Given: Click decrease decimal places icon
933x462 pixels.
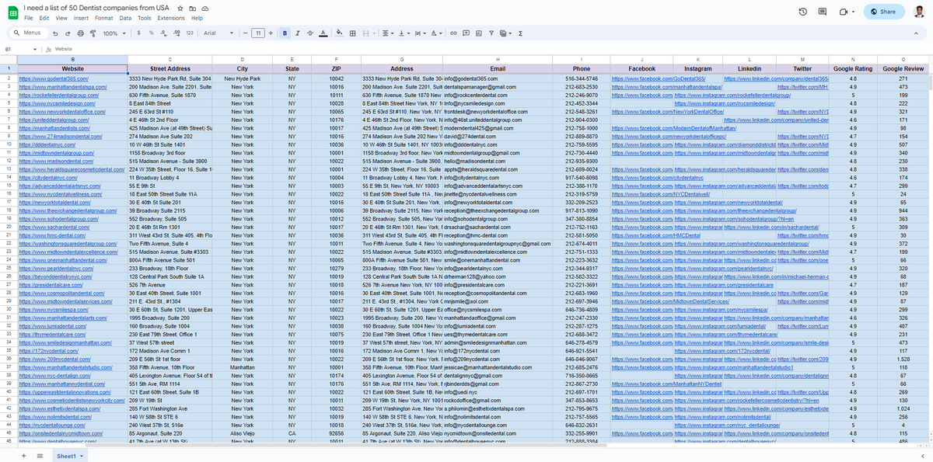Looking at the screenshot, I should (164, 33).
